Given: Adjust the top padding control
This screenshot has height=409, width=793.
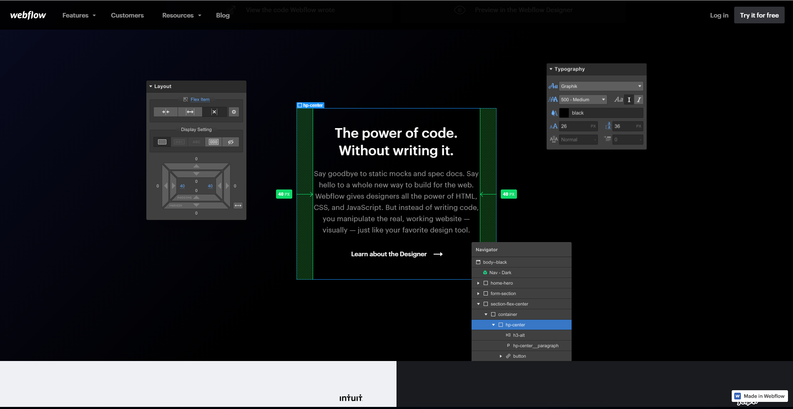Looking at the screenshot, I should (x=196, y=174).
